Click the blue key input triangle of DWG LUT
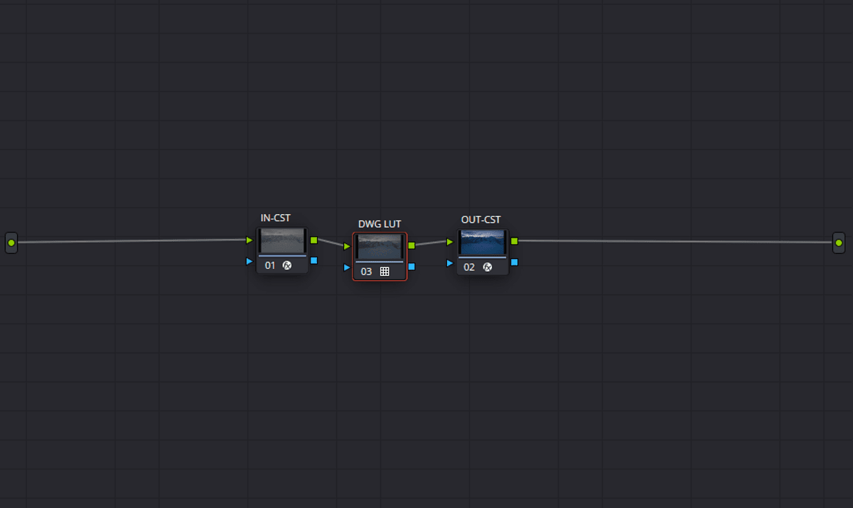This screenshot has width=853, height=508. click(x=347, y=268)
